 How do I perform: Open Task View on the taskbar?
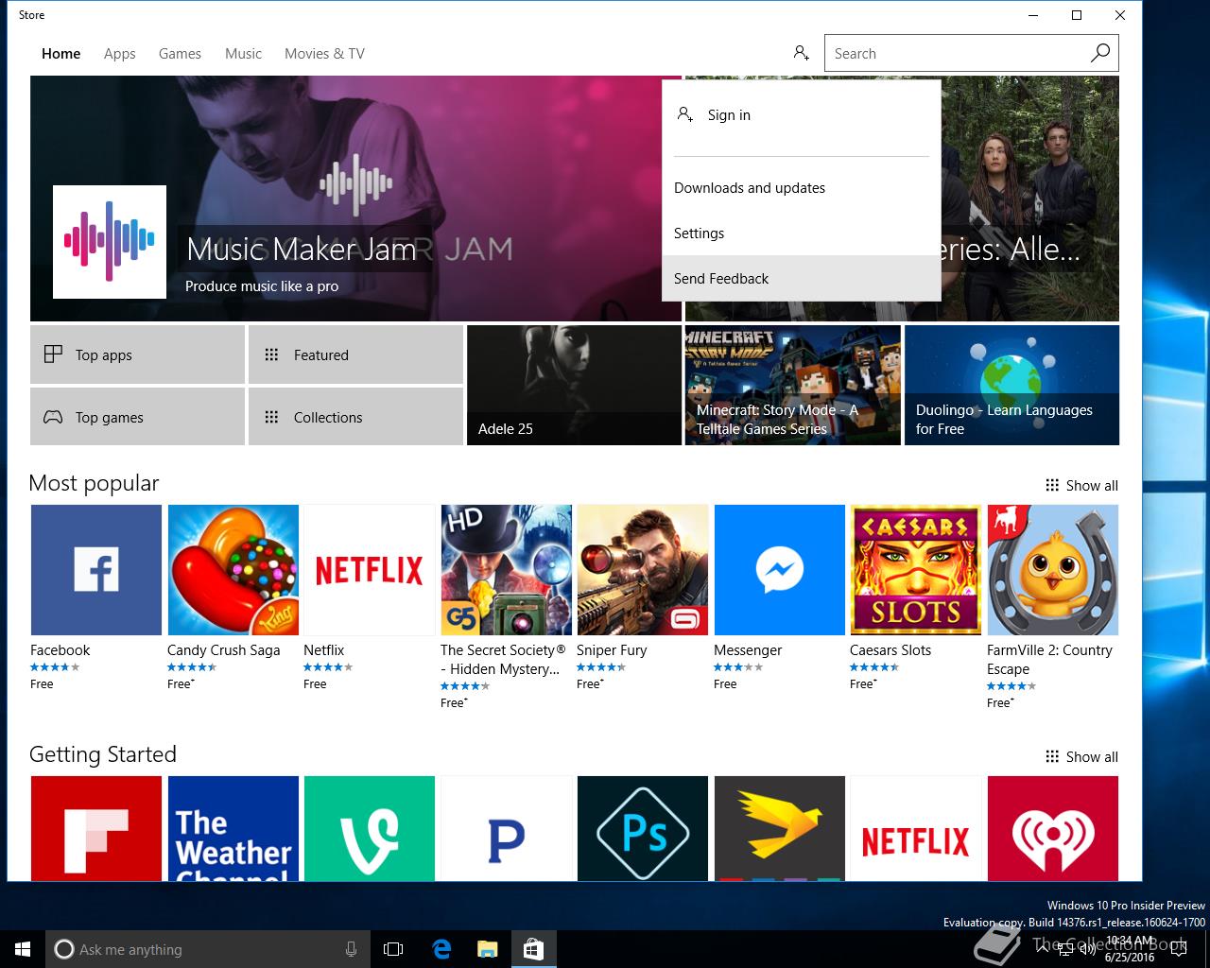[393, 949]
